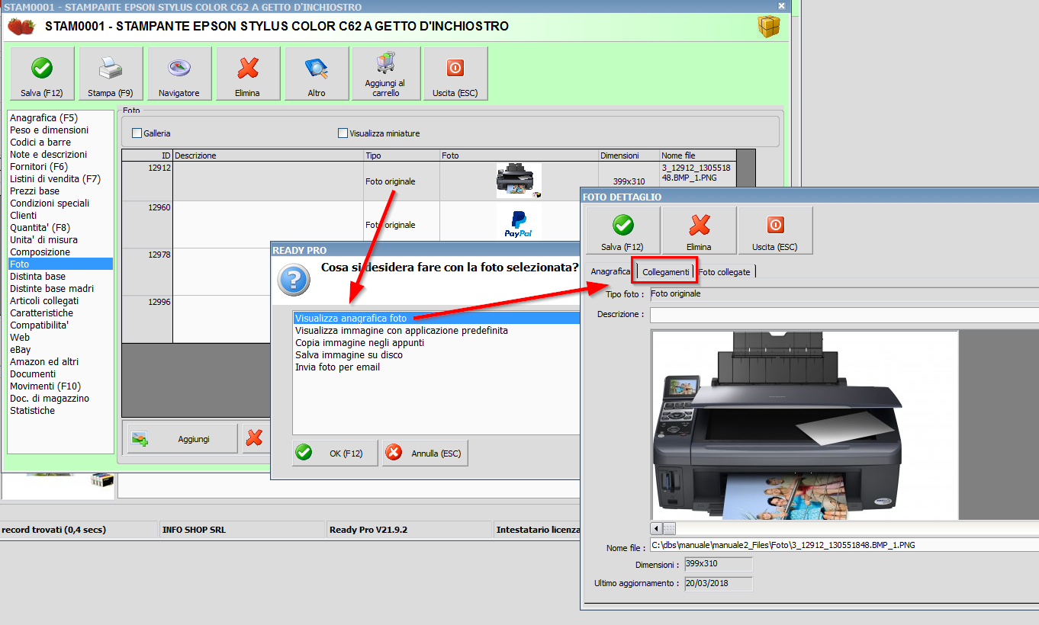Click the ID 12996 table cell
Viewport: 1039px width, 625px height.
pos(147,319)
